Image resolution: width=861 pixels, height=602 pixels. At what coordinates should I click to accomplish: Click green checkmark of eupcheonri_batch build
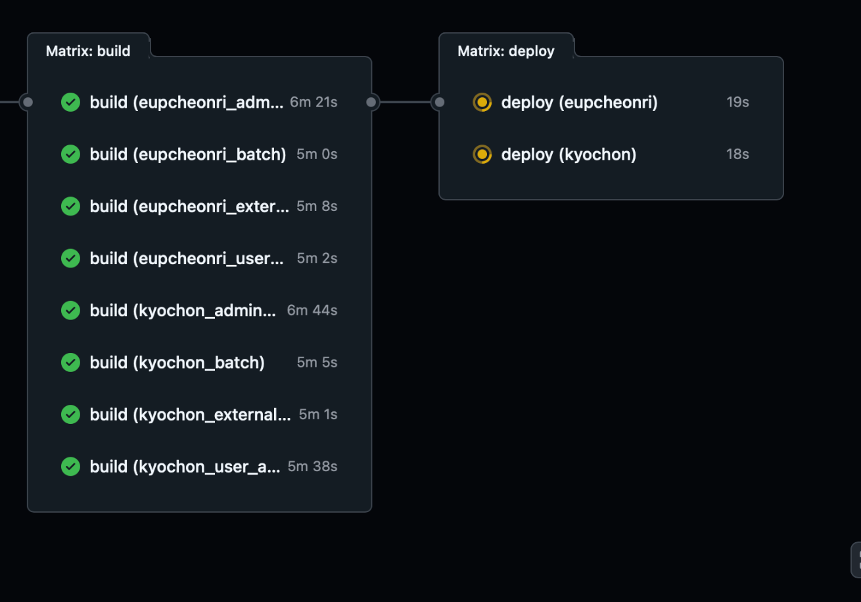[x=70, y=154]
